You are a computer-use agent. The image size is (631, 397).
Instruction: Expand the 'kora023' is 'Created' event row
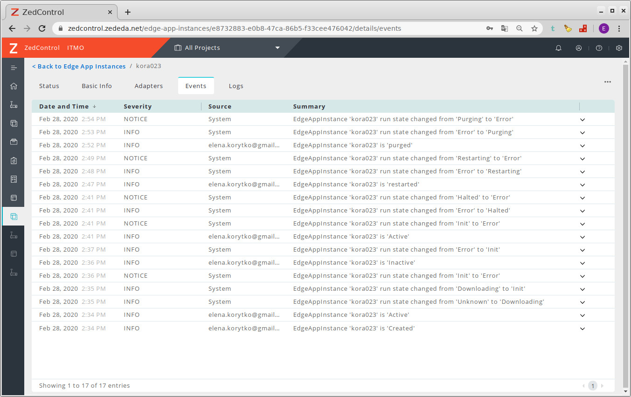[582, 329]
